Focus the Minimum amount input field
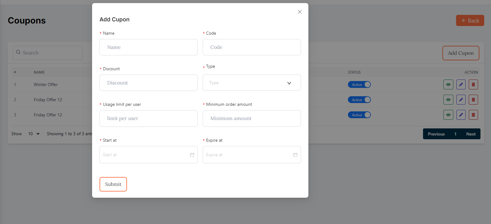 tap(252, 118)
